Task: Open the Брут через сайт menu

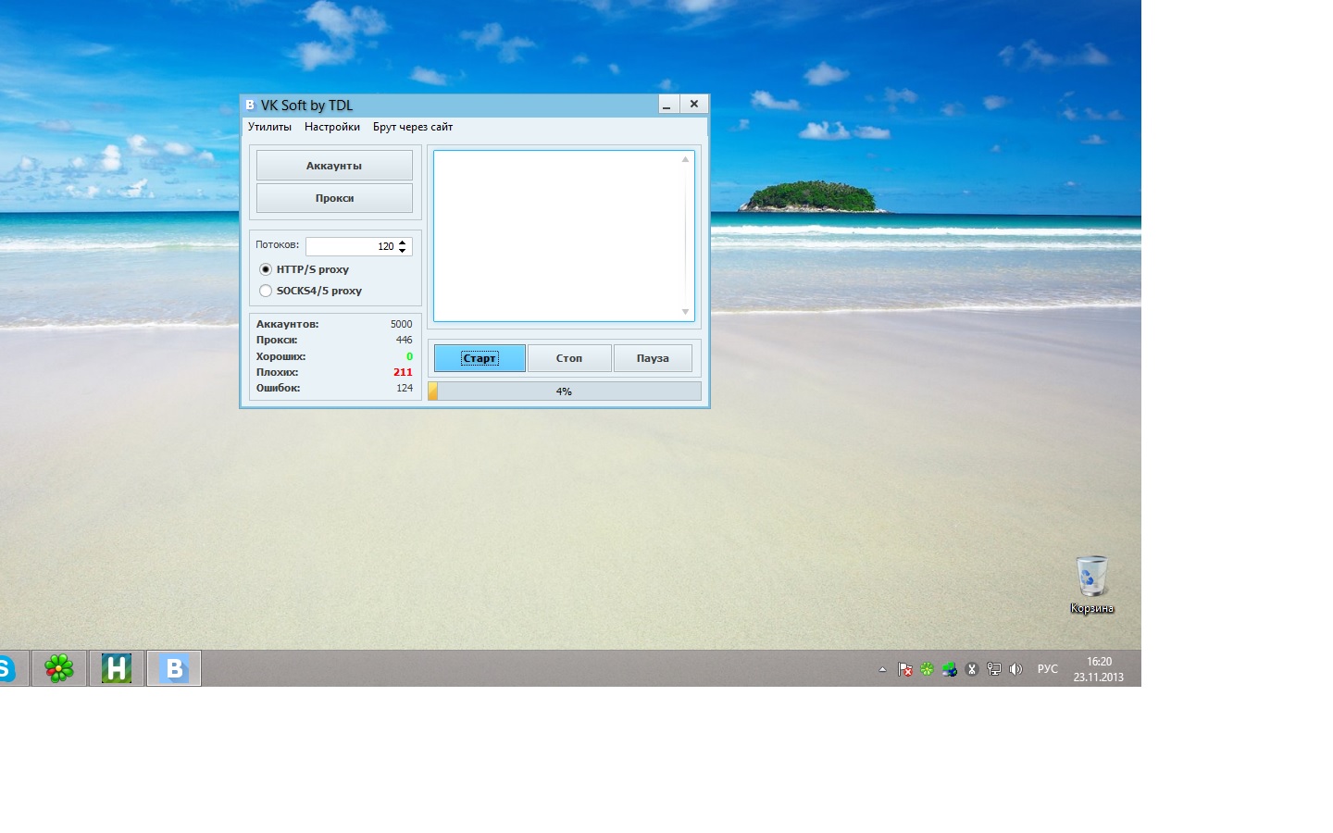Action: (x=413, y=127)
